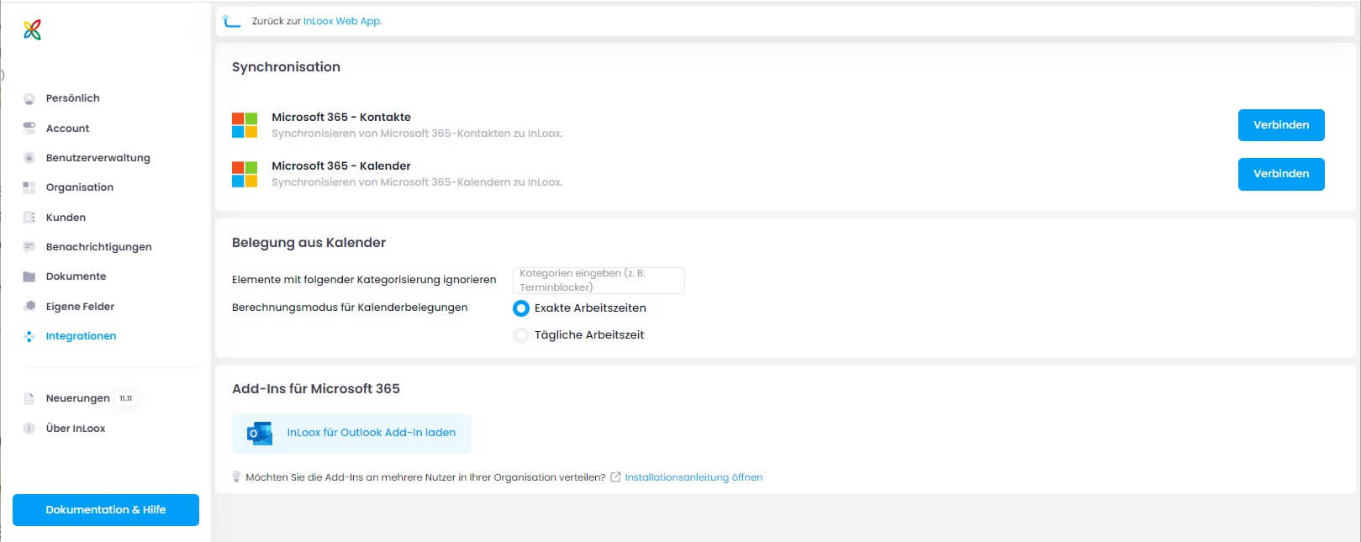Open the Kunden section

(x=66, y=218)
